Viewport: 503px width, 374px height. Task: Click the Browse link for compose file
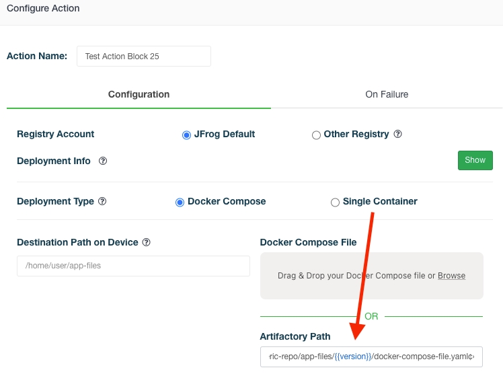(451, 276)
